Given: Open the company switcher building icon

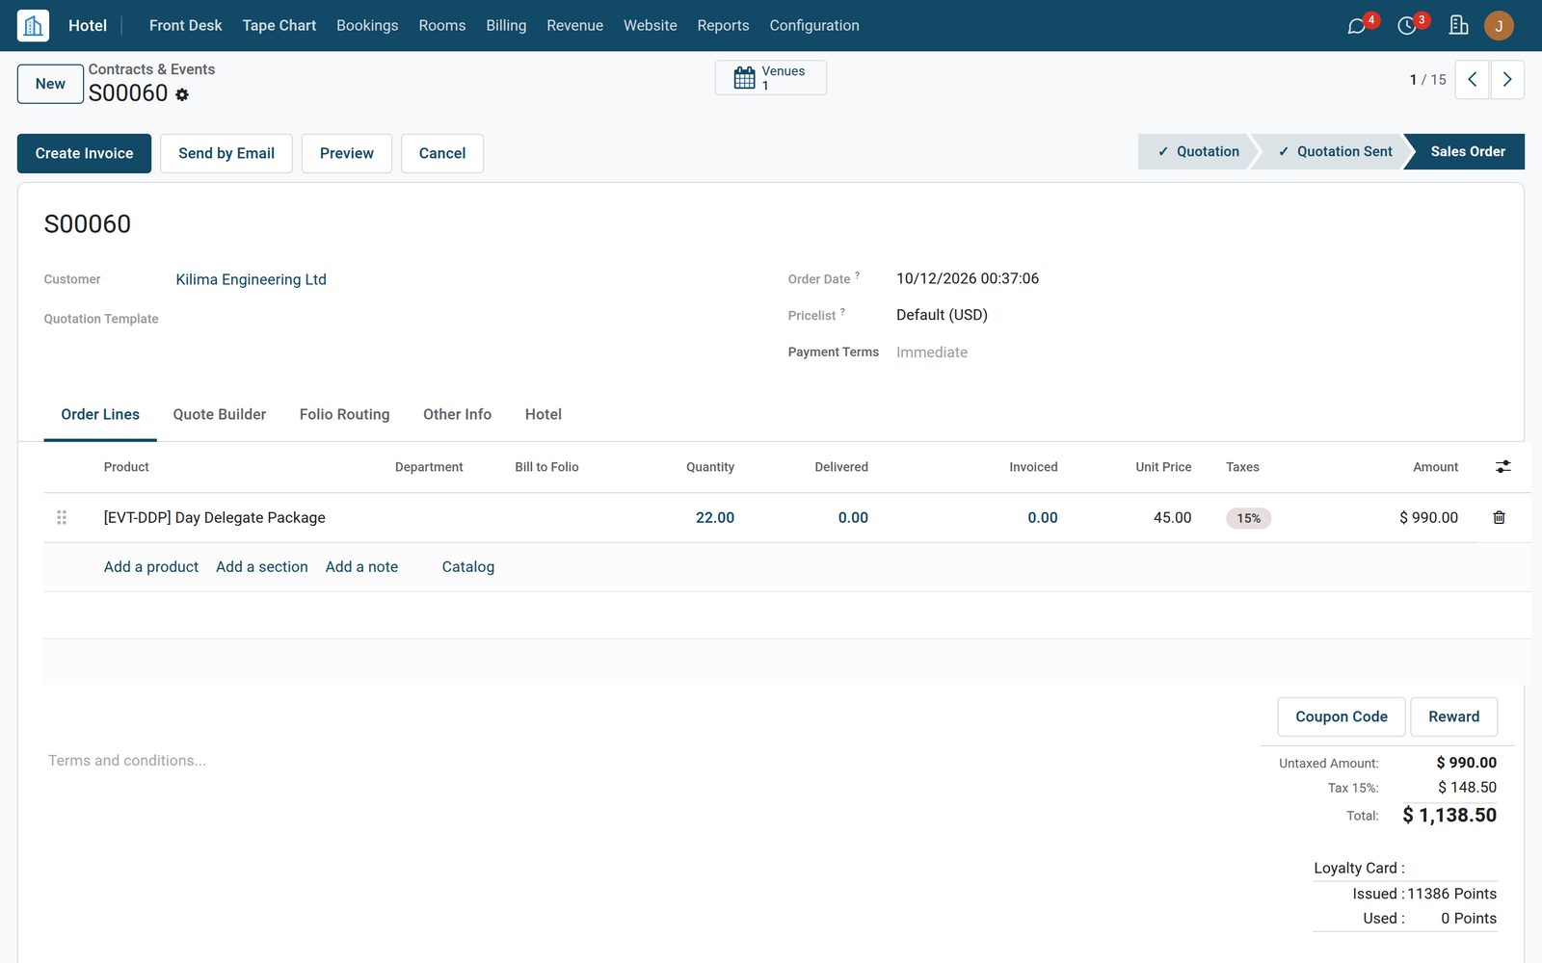Looking at the screenshot, I should (1459, 25).
